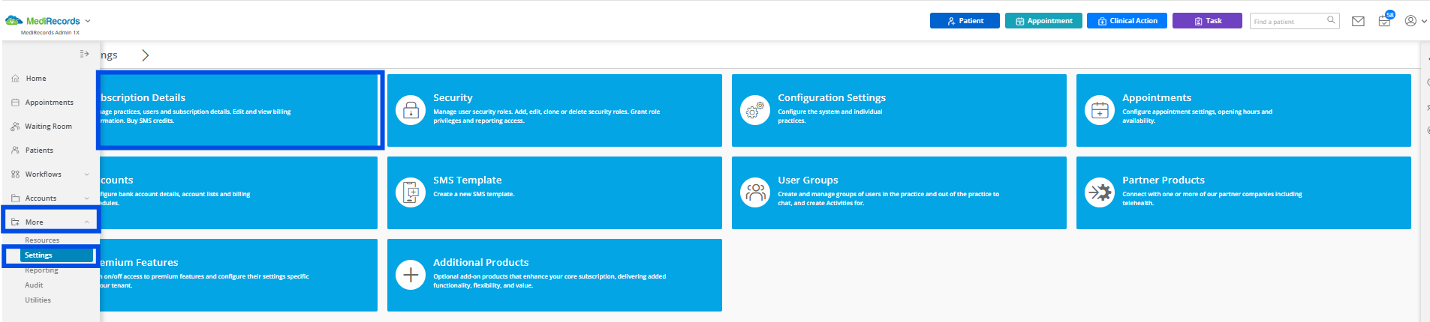Select Utilities under More
Image resolution: width=1430 pixels, height=322 pixels.
(x=38, y=300)
